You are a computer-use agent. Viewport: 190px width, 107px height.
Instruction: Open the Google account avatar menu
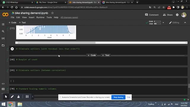tap(184, 15)
